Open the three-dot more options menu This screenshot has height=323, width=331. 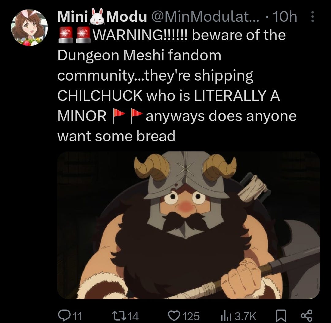coord(312,17)
